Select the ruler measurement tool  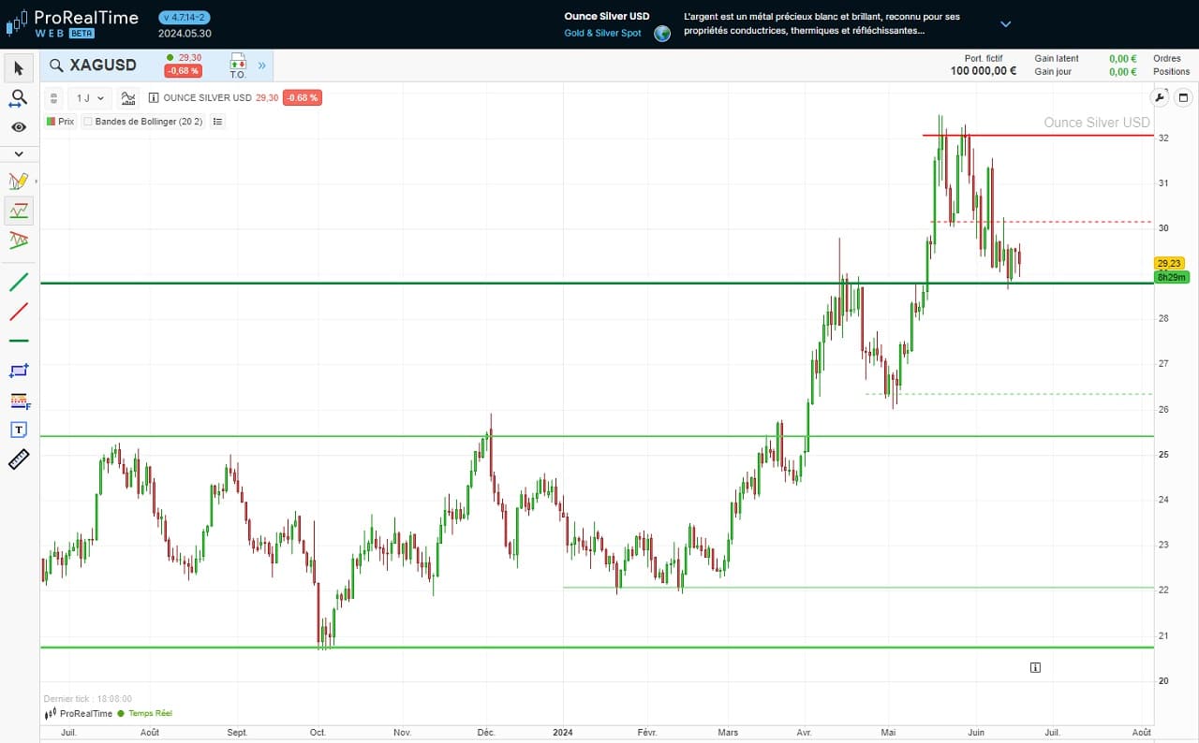(19, 459)
